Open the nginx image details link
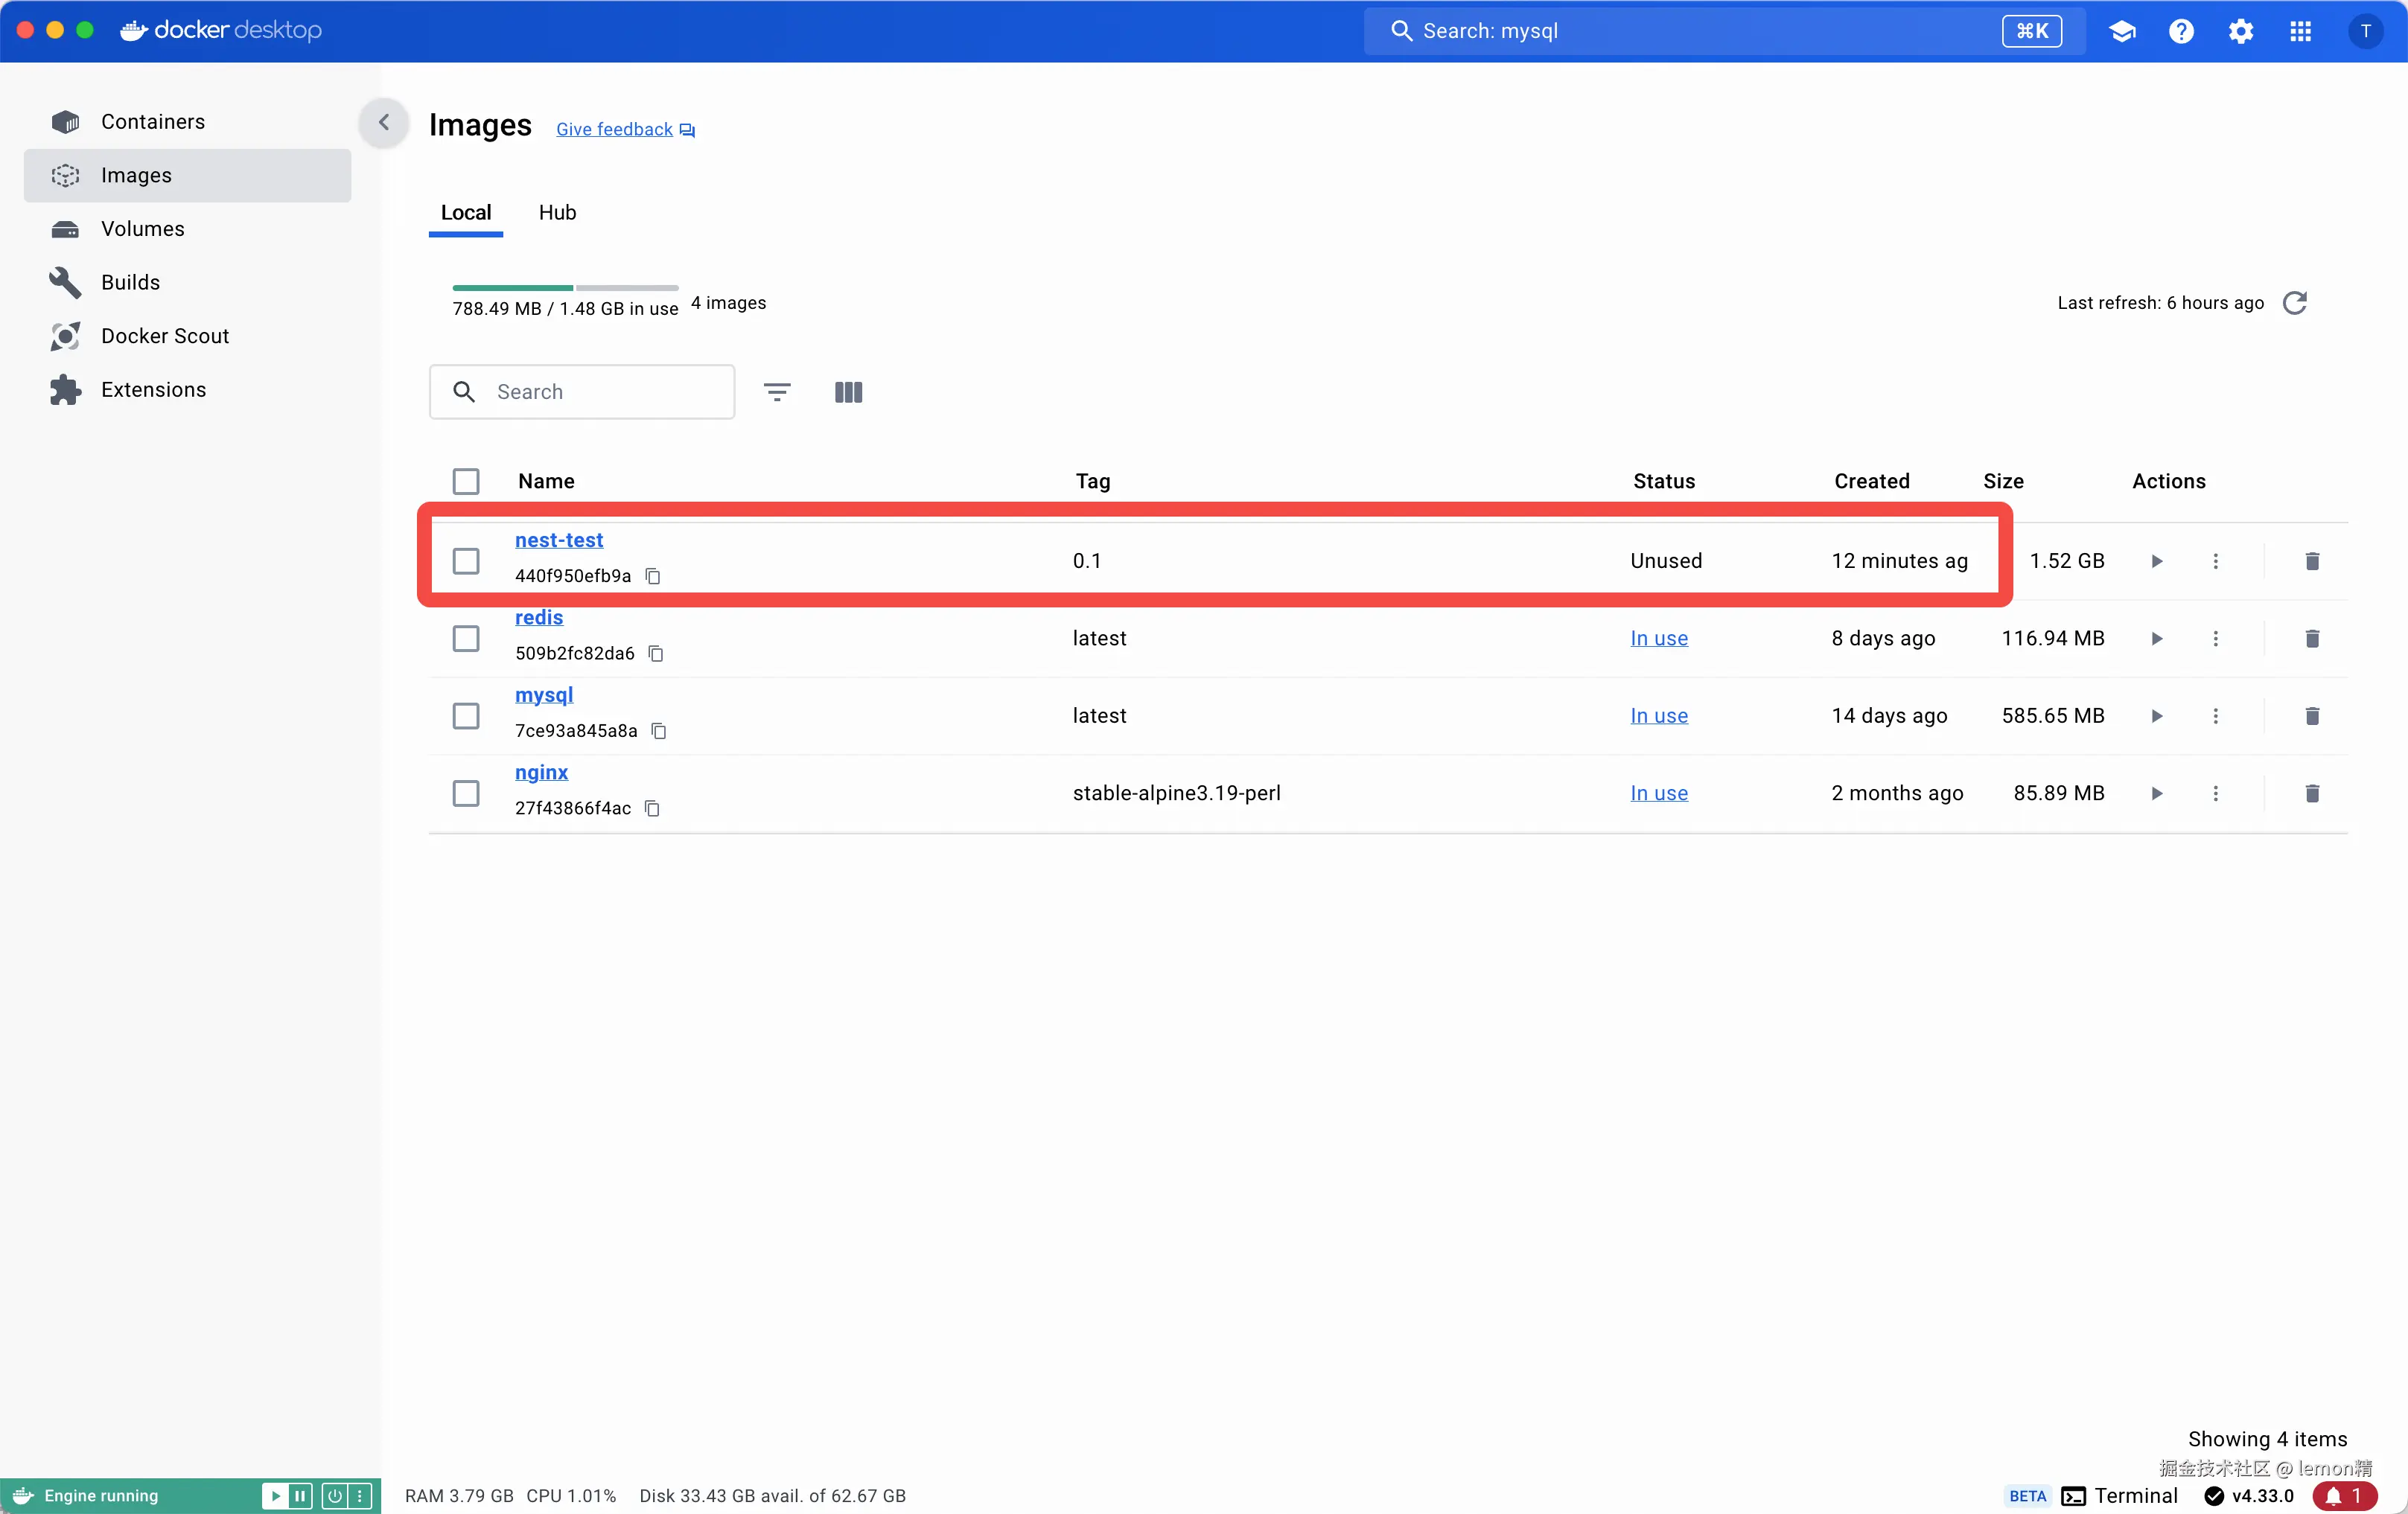Viewport: 2408px width, 1514px height. pos(541,772)
